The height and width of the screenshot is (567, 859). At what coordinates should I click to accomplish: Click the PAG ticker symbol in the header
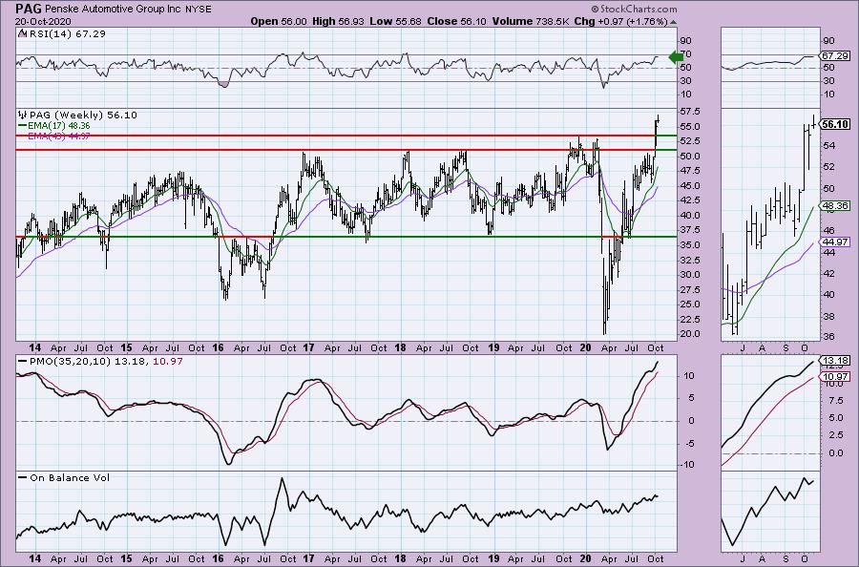(x=29, y=9)
